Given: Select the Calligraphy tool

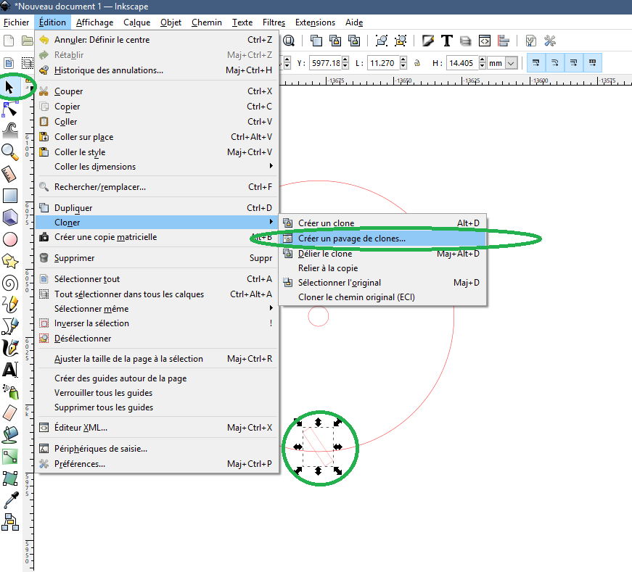Looking at the screenshot, I should point(10,348).
